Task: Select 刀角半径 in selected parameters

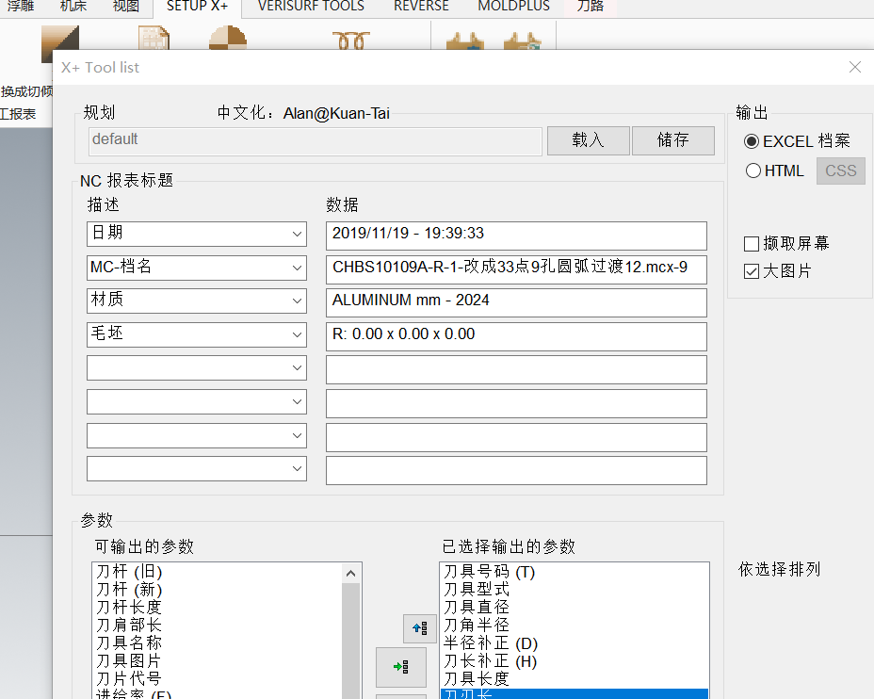Action: tap(477, 626)
